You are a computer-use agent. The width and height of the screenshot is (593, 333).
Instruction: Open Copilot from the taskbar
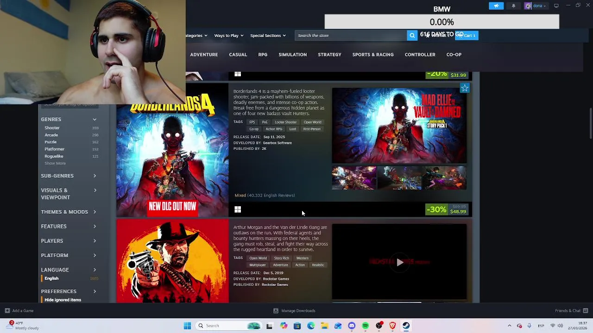click(x=284, y=326)
